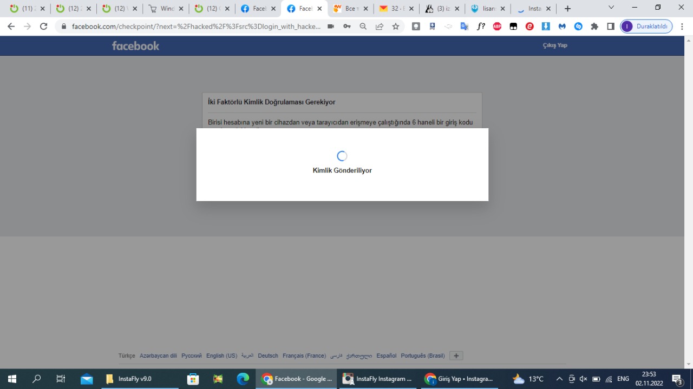Open the AdBlock Plus (ABP) extension
The image size is (693, 389).
(497, 26)
